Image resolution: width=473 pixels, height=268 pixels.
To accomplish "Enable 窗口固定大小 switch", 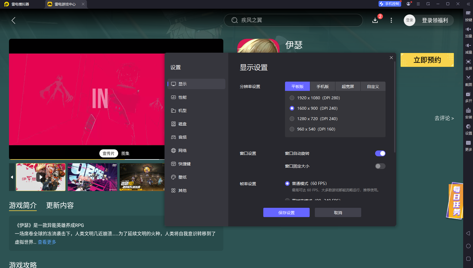I will tap(380, 166).
